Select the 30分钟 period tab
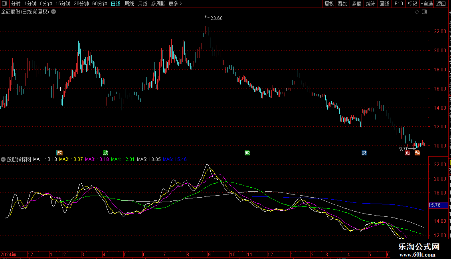The image size is (451, 259). click(x=81, y=4)
